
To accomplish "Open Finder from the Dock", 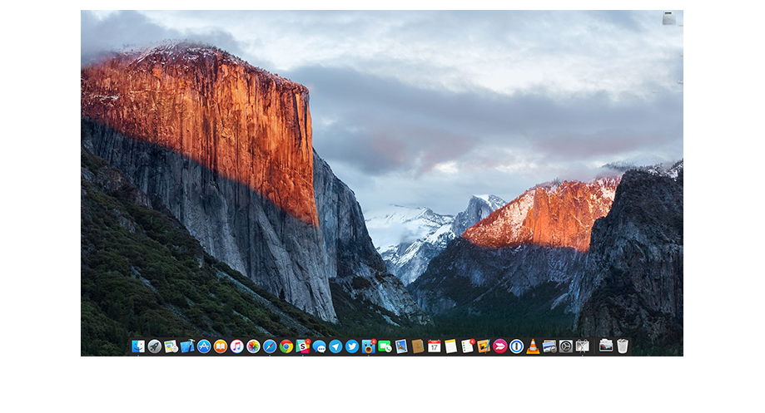I will click(x=138, y=347).
